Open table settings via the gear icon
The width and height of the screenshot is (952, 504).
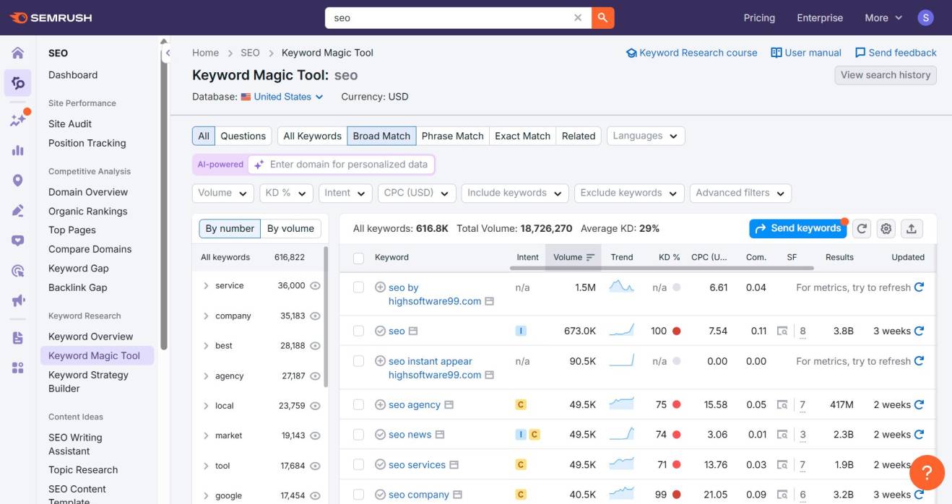click(886, 228)
